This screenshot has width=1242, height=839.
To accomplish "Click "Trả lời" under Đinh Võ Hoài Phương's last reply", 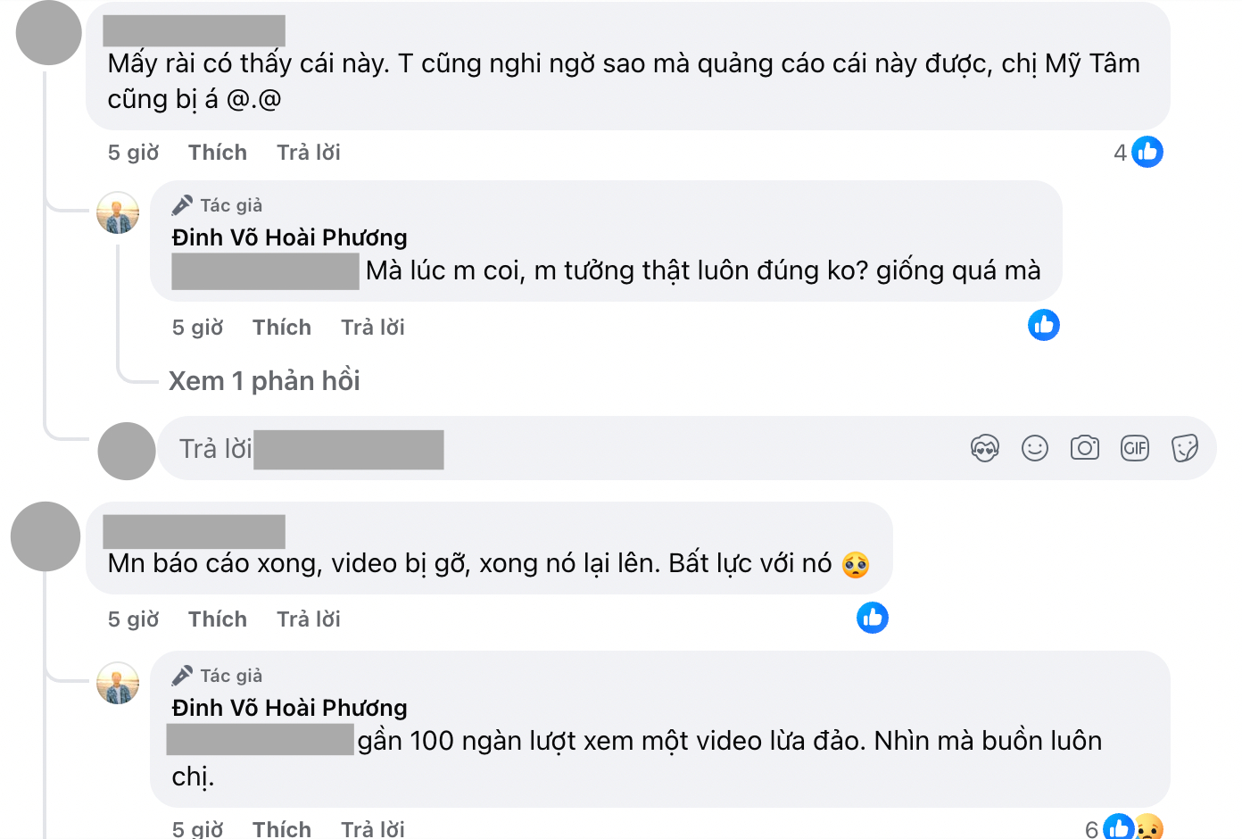I will click(372, 828).
